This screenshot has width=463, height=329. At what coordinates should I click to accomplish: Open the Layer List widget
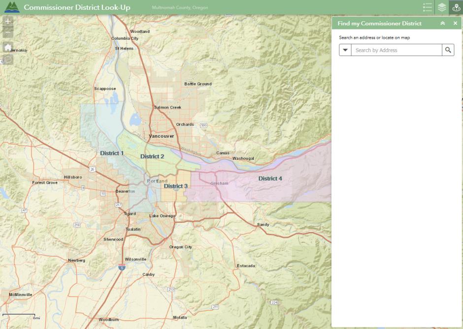pyautogui.click(x=442, y=7)
